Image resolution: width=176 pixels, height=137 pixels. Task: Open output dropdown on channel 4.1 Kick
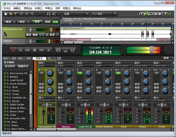click(x=123, y=66)
